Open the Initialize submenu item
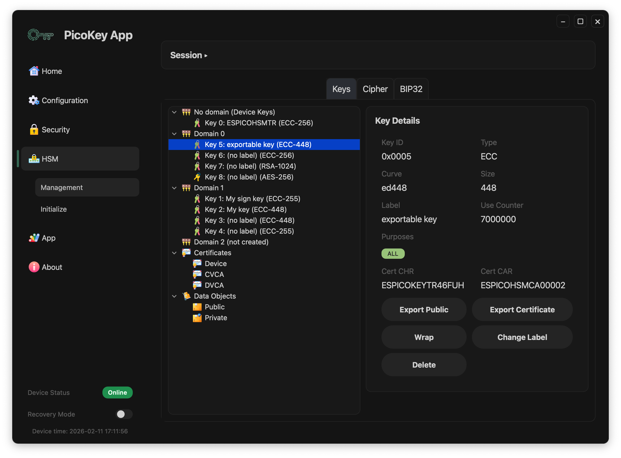 [54, 209]
